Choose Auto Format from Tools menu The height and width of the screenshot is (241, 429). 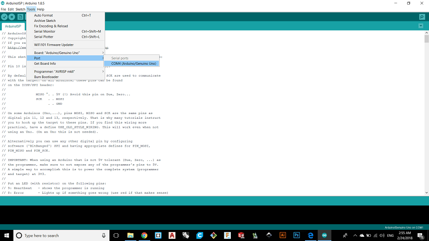[65, 15]
